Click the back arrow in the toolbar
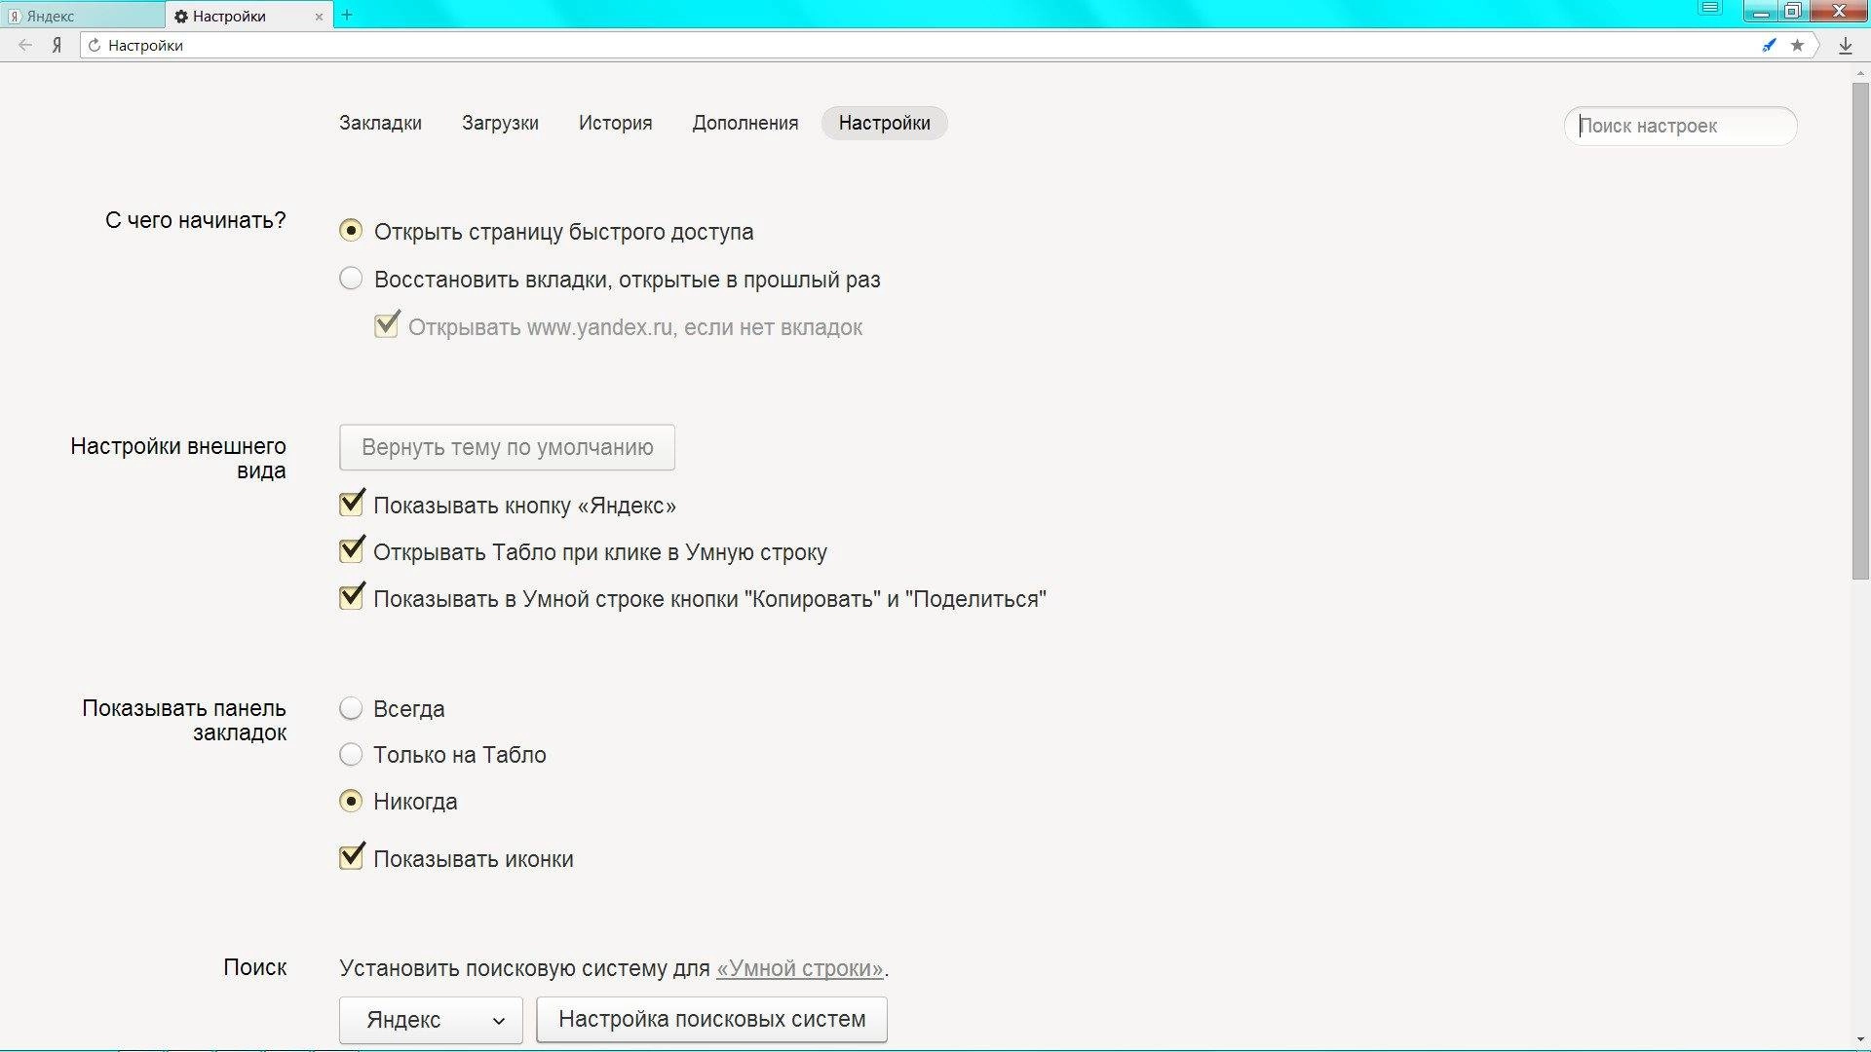Image resolution: width=1871 pixels, height=1052 pixels. pyautogui.click(x=25, y=45)
